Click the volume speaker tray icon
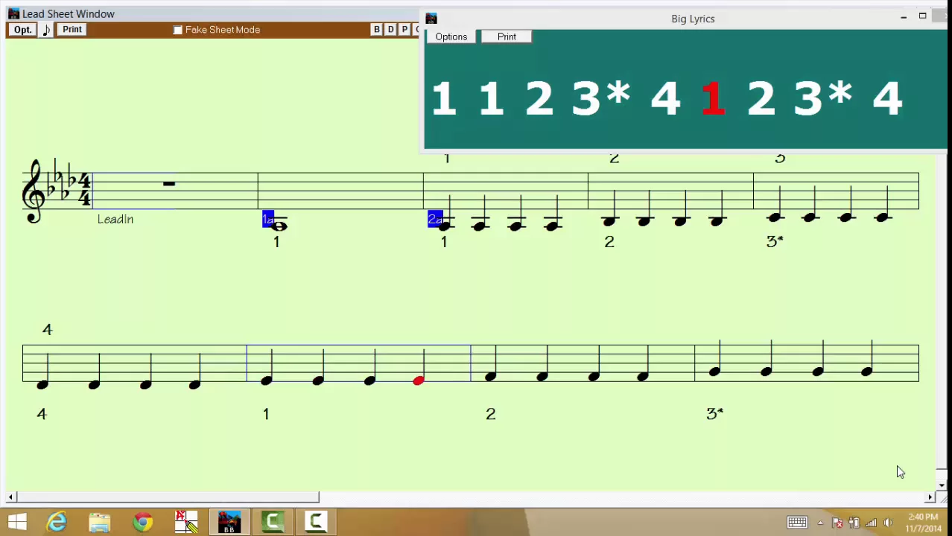 tap(888, 523)
